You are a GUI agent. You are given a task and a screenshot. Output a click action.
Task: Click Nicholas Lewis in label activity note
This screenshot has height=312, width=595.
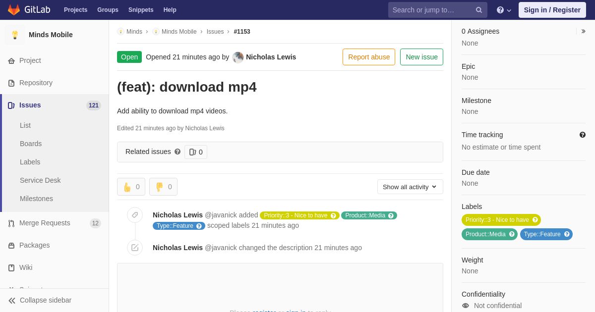click(x=178, y=215)
